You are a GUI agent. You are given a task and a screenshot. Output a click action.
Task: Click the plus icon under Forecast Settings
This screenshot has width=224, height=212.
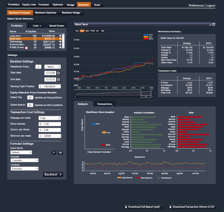[x=54, y=152]
